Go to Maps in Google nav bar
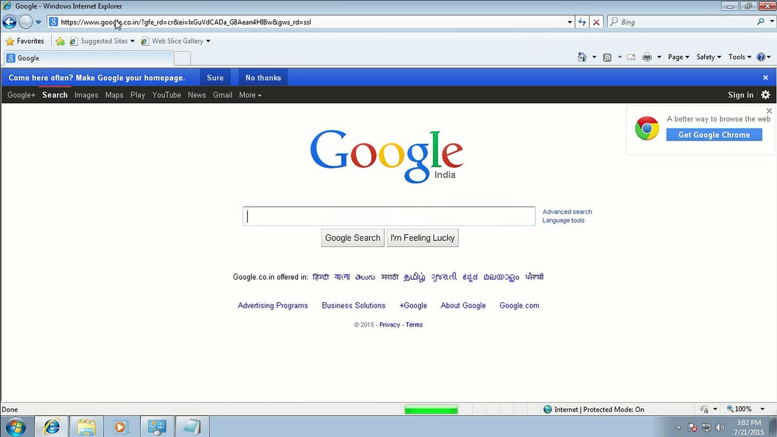Image resolution: width=777 pixels, height=437 pixels. (x=114, y=95)
